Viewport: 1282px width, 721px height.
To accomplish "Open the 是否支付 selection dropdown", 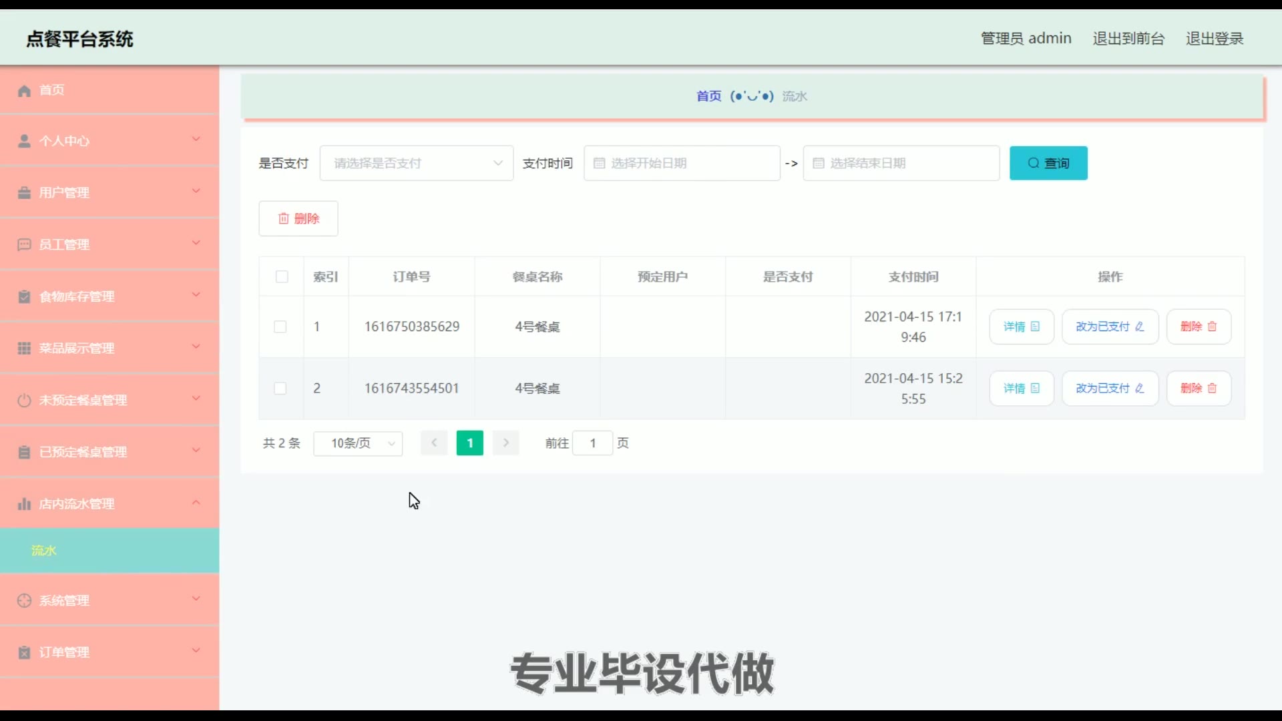I will coord(416,164).
